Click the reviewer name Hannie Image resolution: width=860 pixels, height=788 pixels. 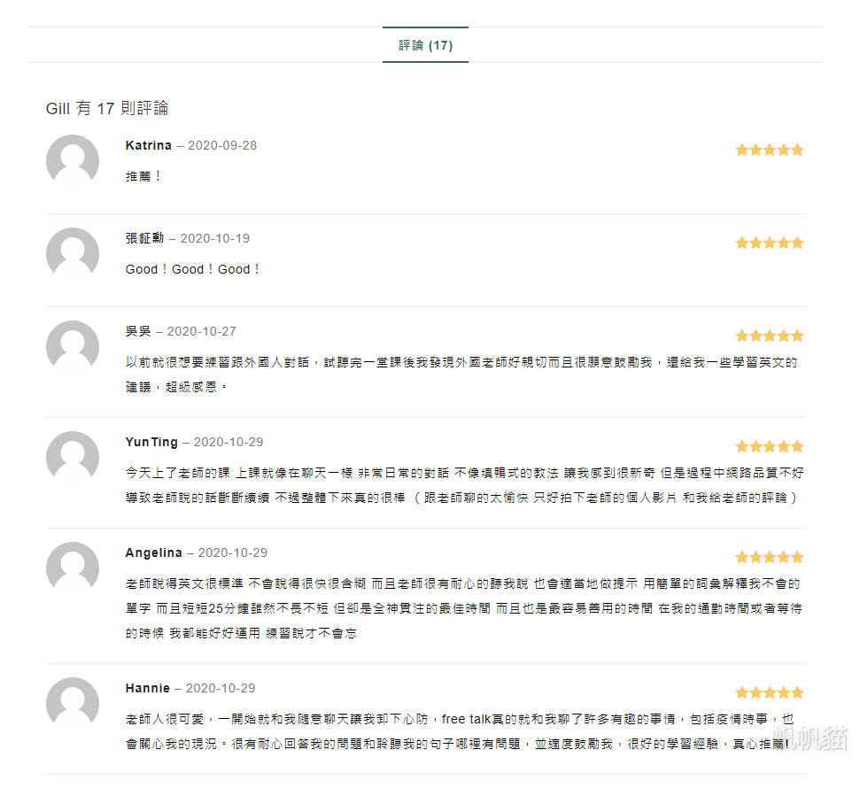(x=147, y=688)
